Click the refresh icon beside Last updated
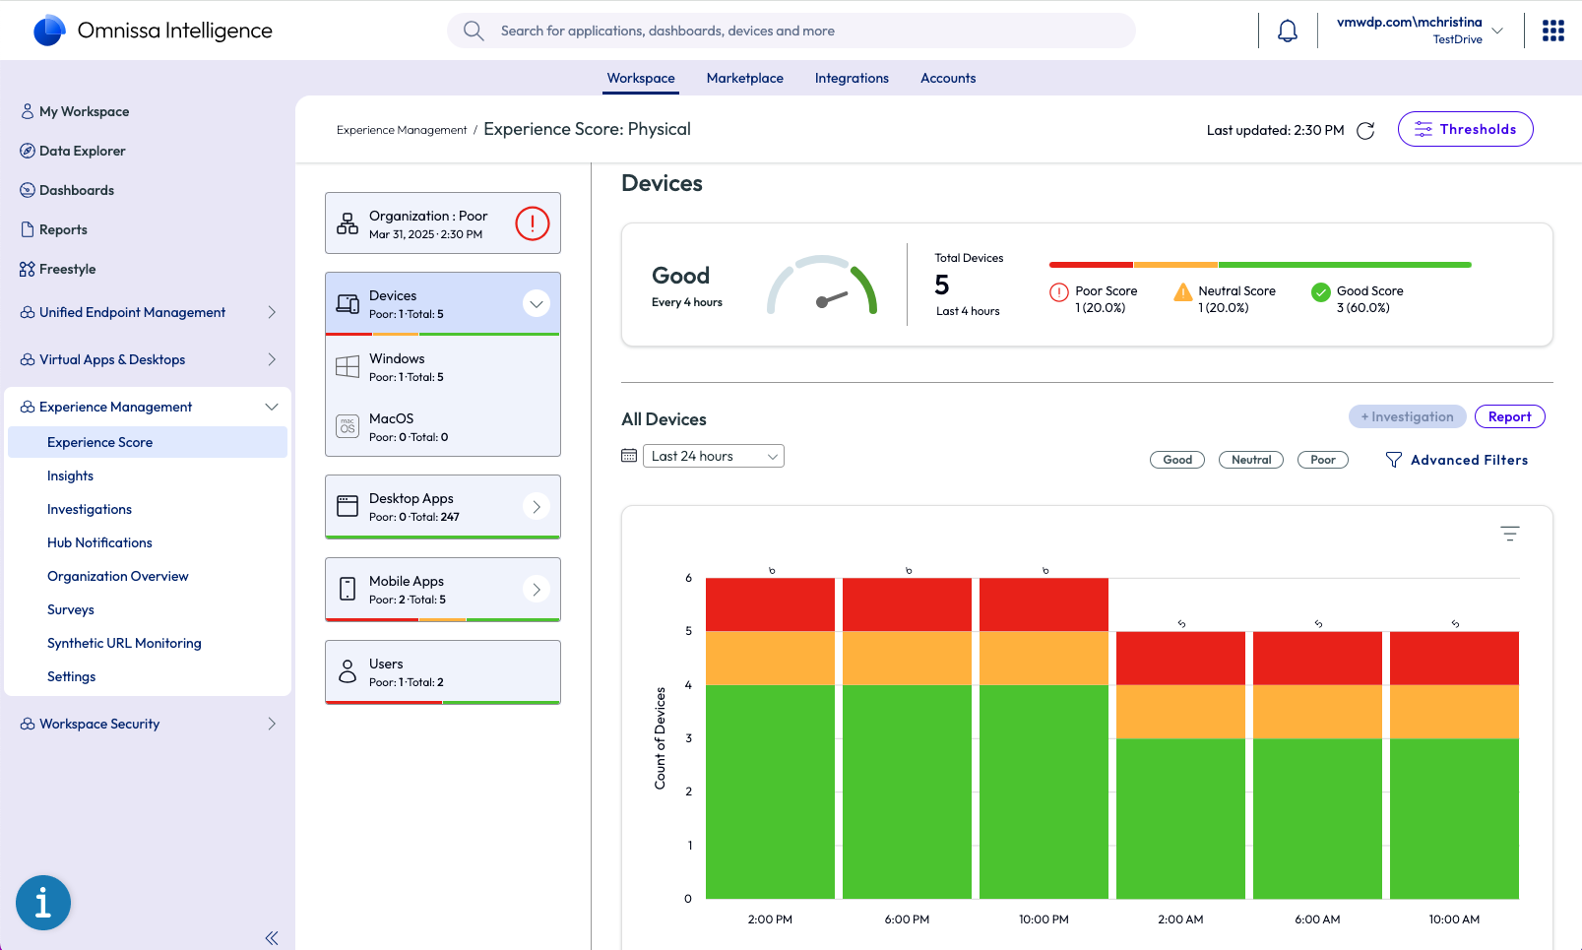1582x950 pixels. (1365, 131)
